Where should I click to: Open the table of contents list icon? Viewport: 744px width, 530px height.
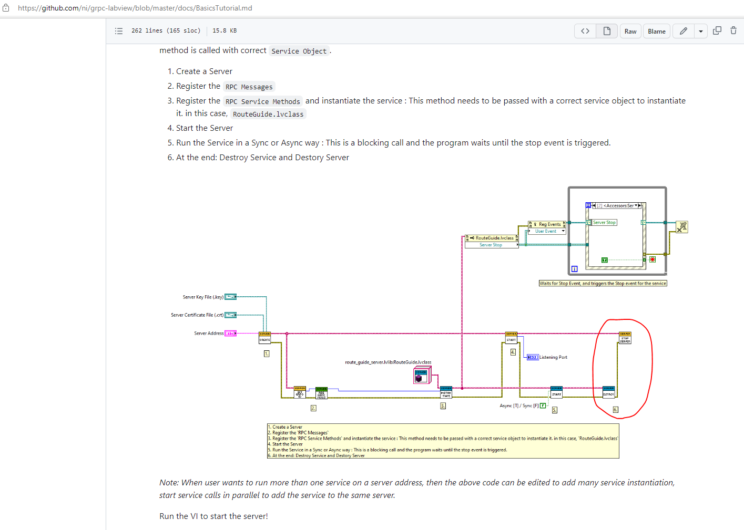(119, 31)
